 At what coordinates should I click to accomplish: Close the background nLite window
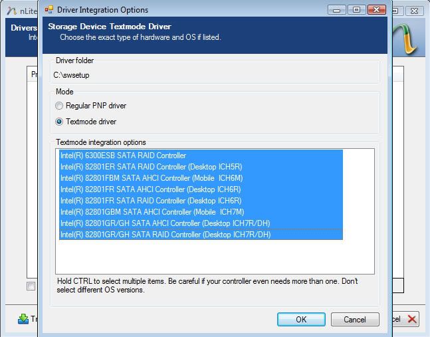pos(414,11)
